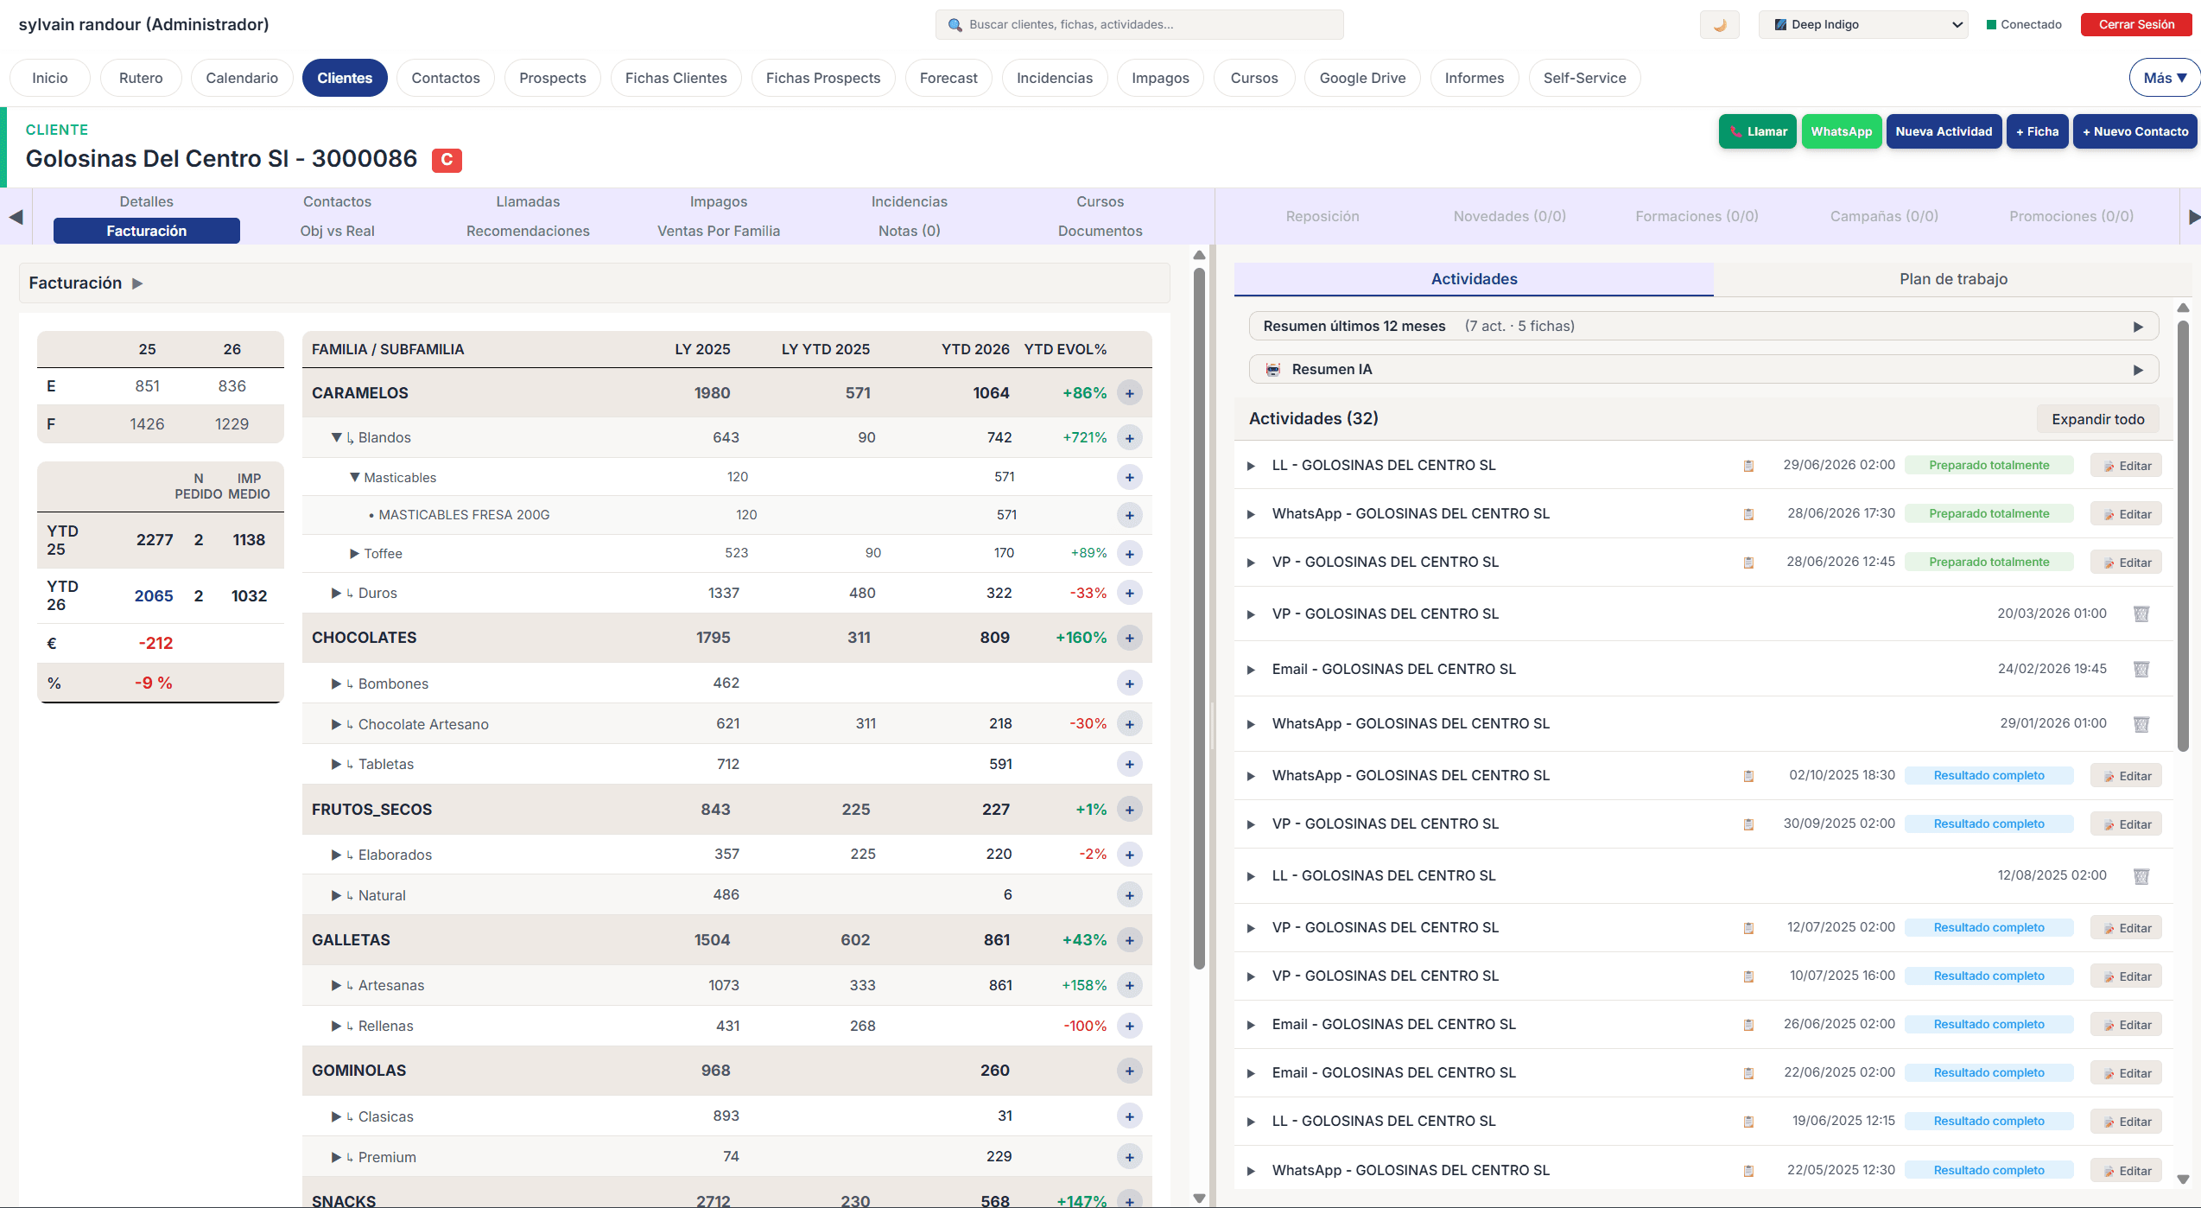Screen dimensions: 2201x1208
Task: Click the 'Nueva Actividad' button
Action: 1944,131
